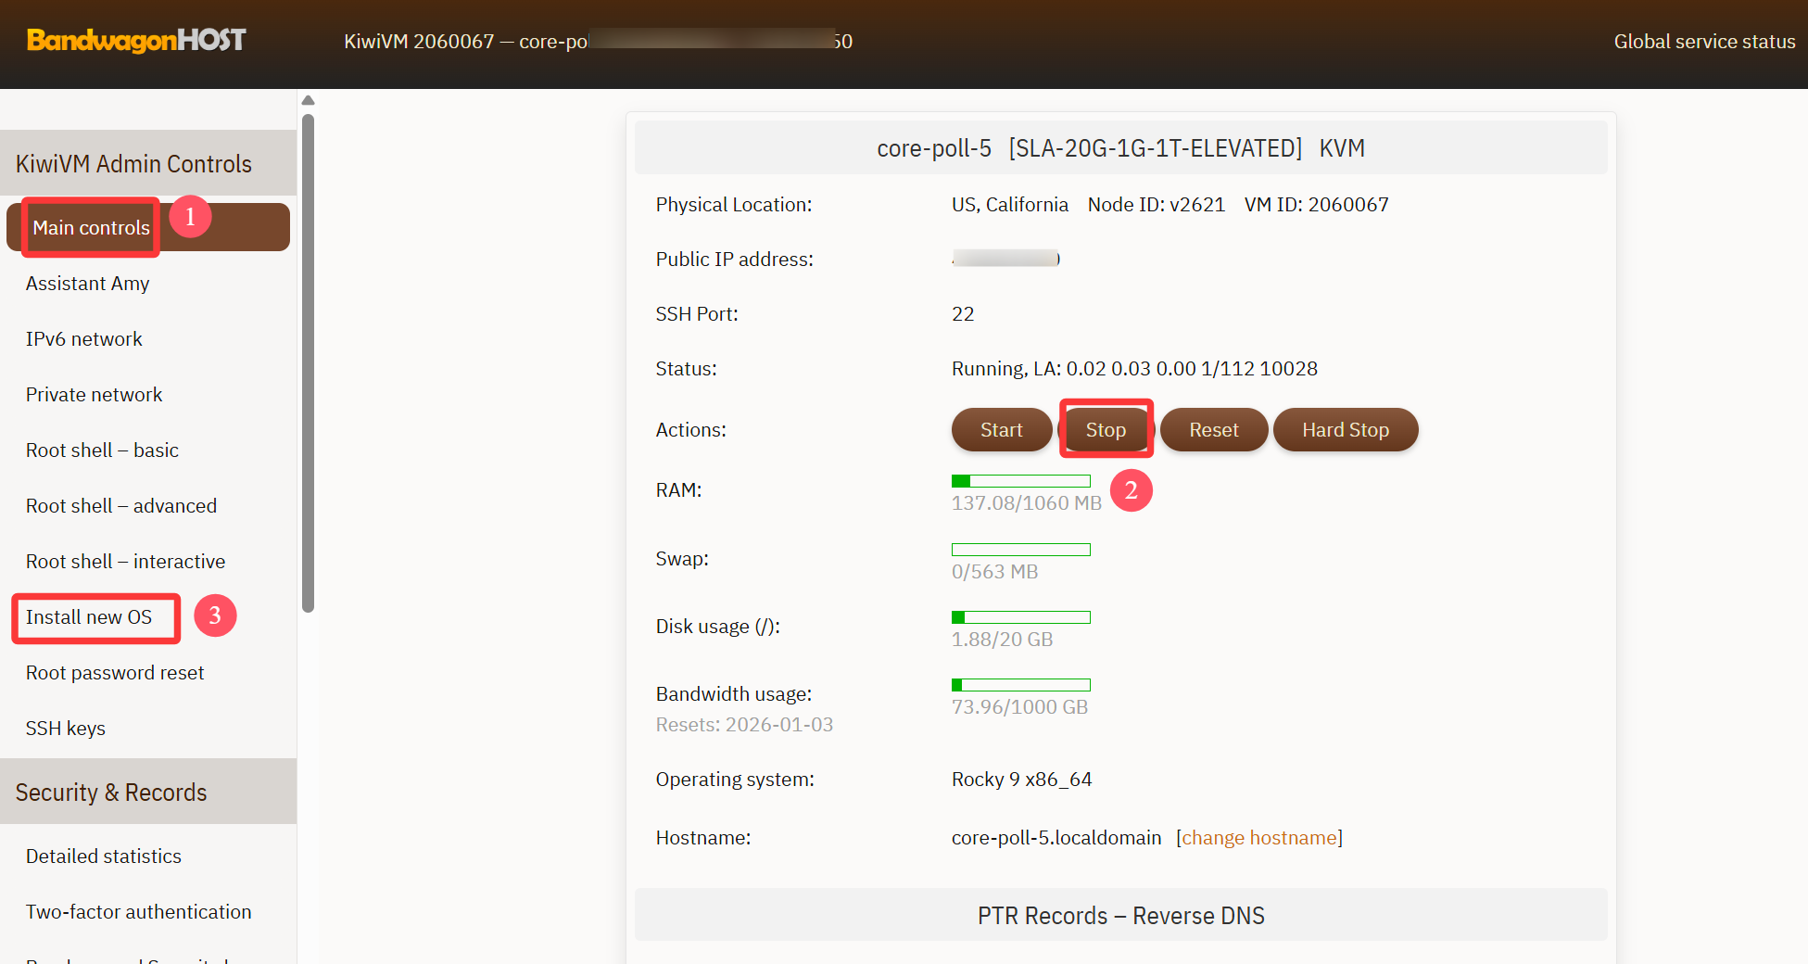Open Root password reset page
Viewport: 1808px width, 964px height.
(115, 673)
